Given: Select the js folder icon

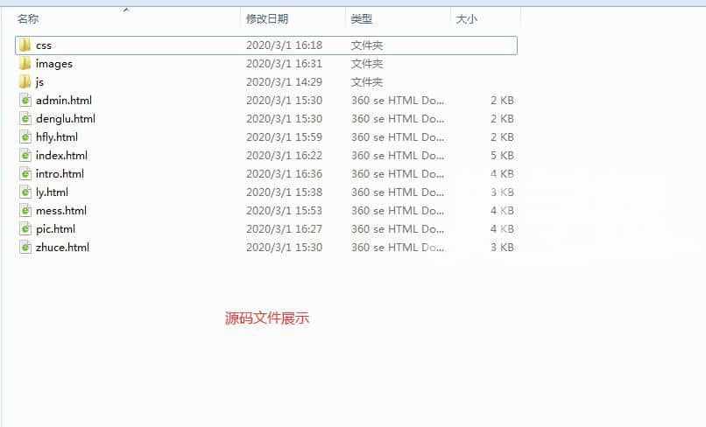Looking at the screenshot, I should (25, 81).
